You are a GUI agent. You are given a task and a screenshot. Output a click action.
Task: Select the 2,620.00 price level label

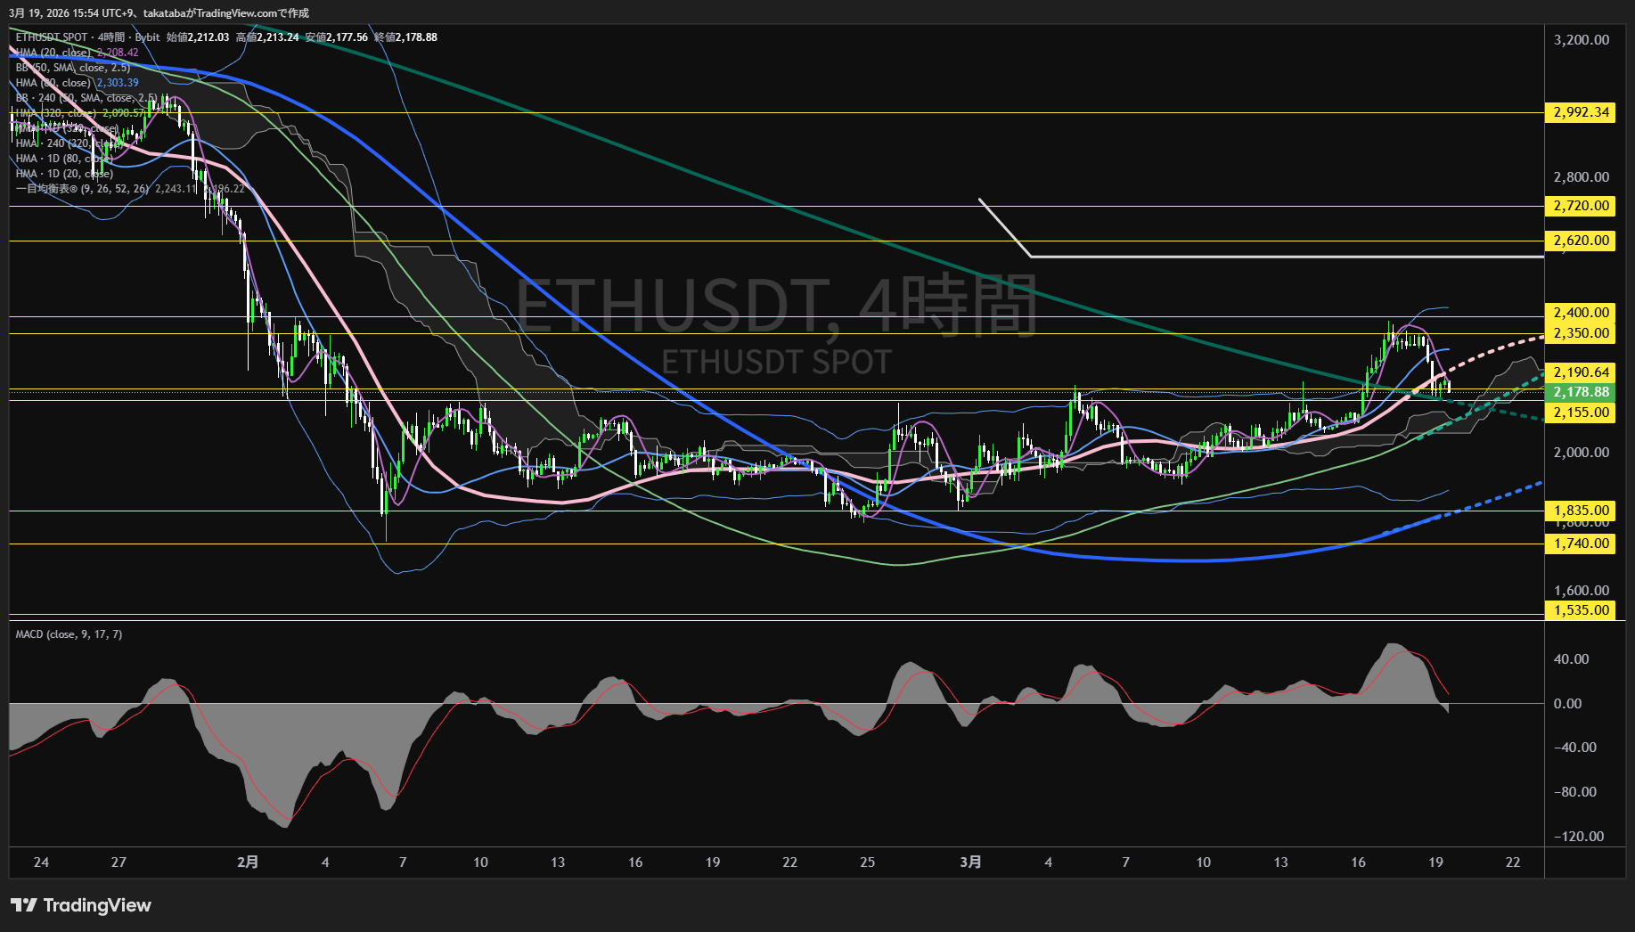click(1581, 241)
